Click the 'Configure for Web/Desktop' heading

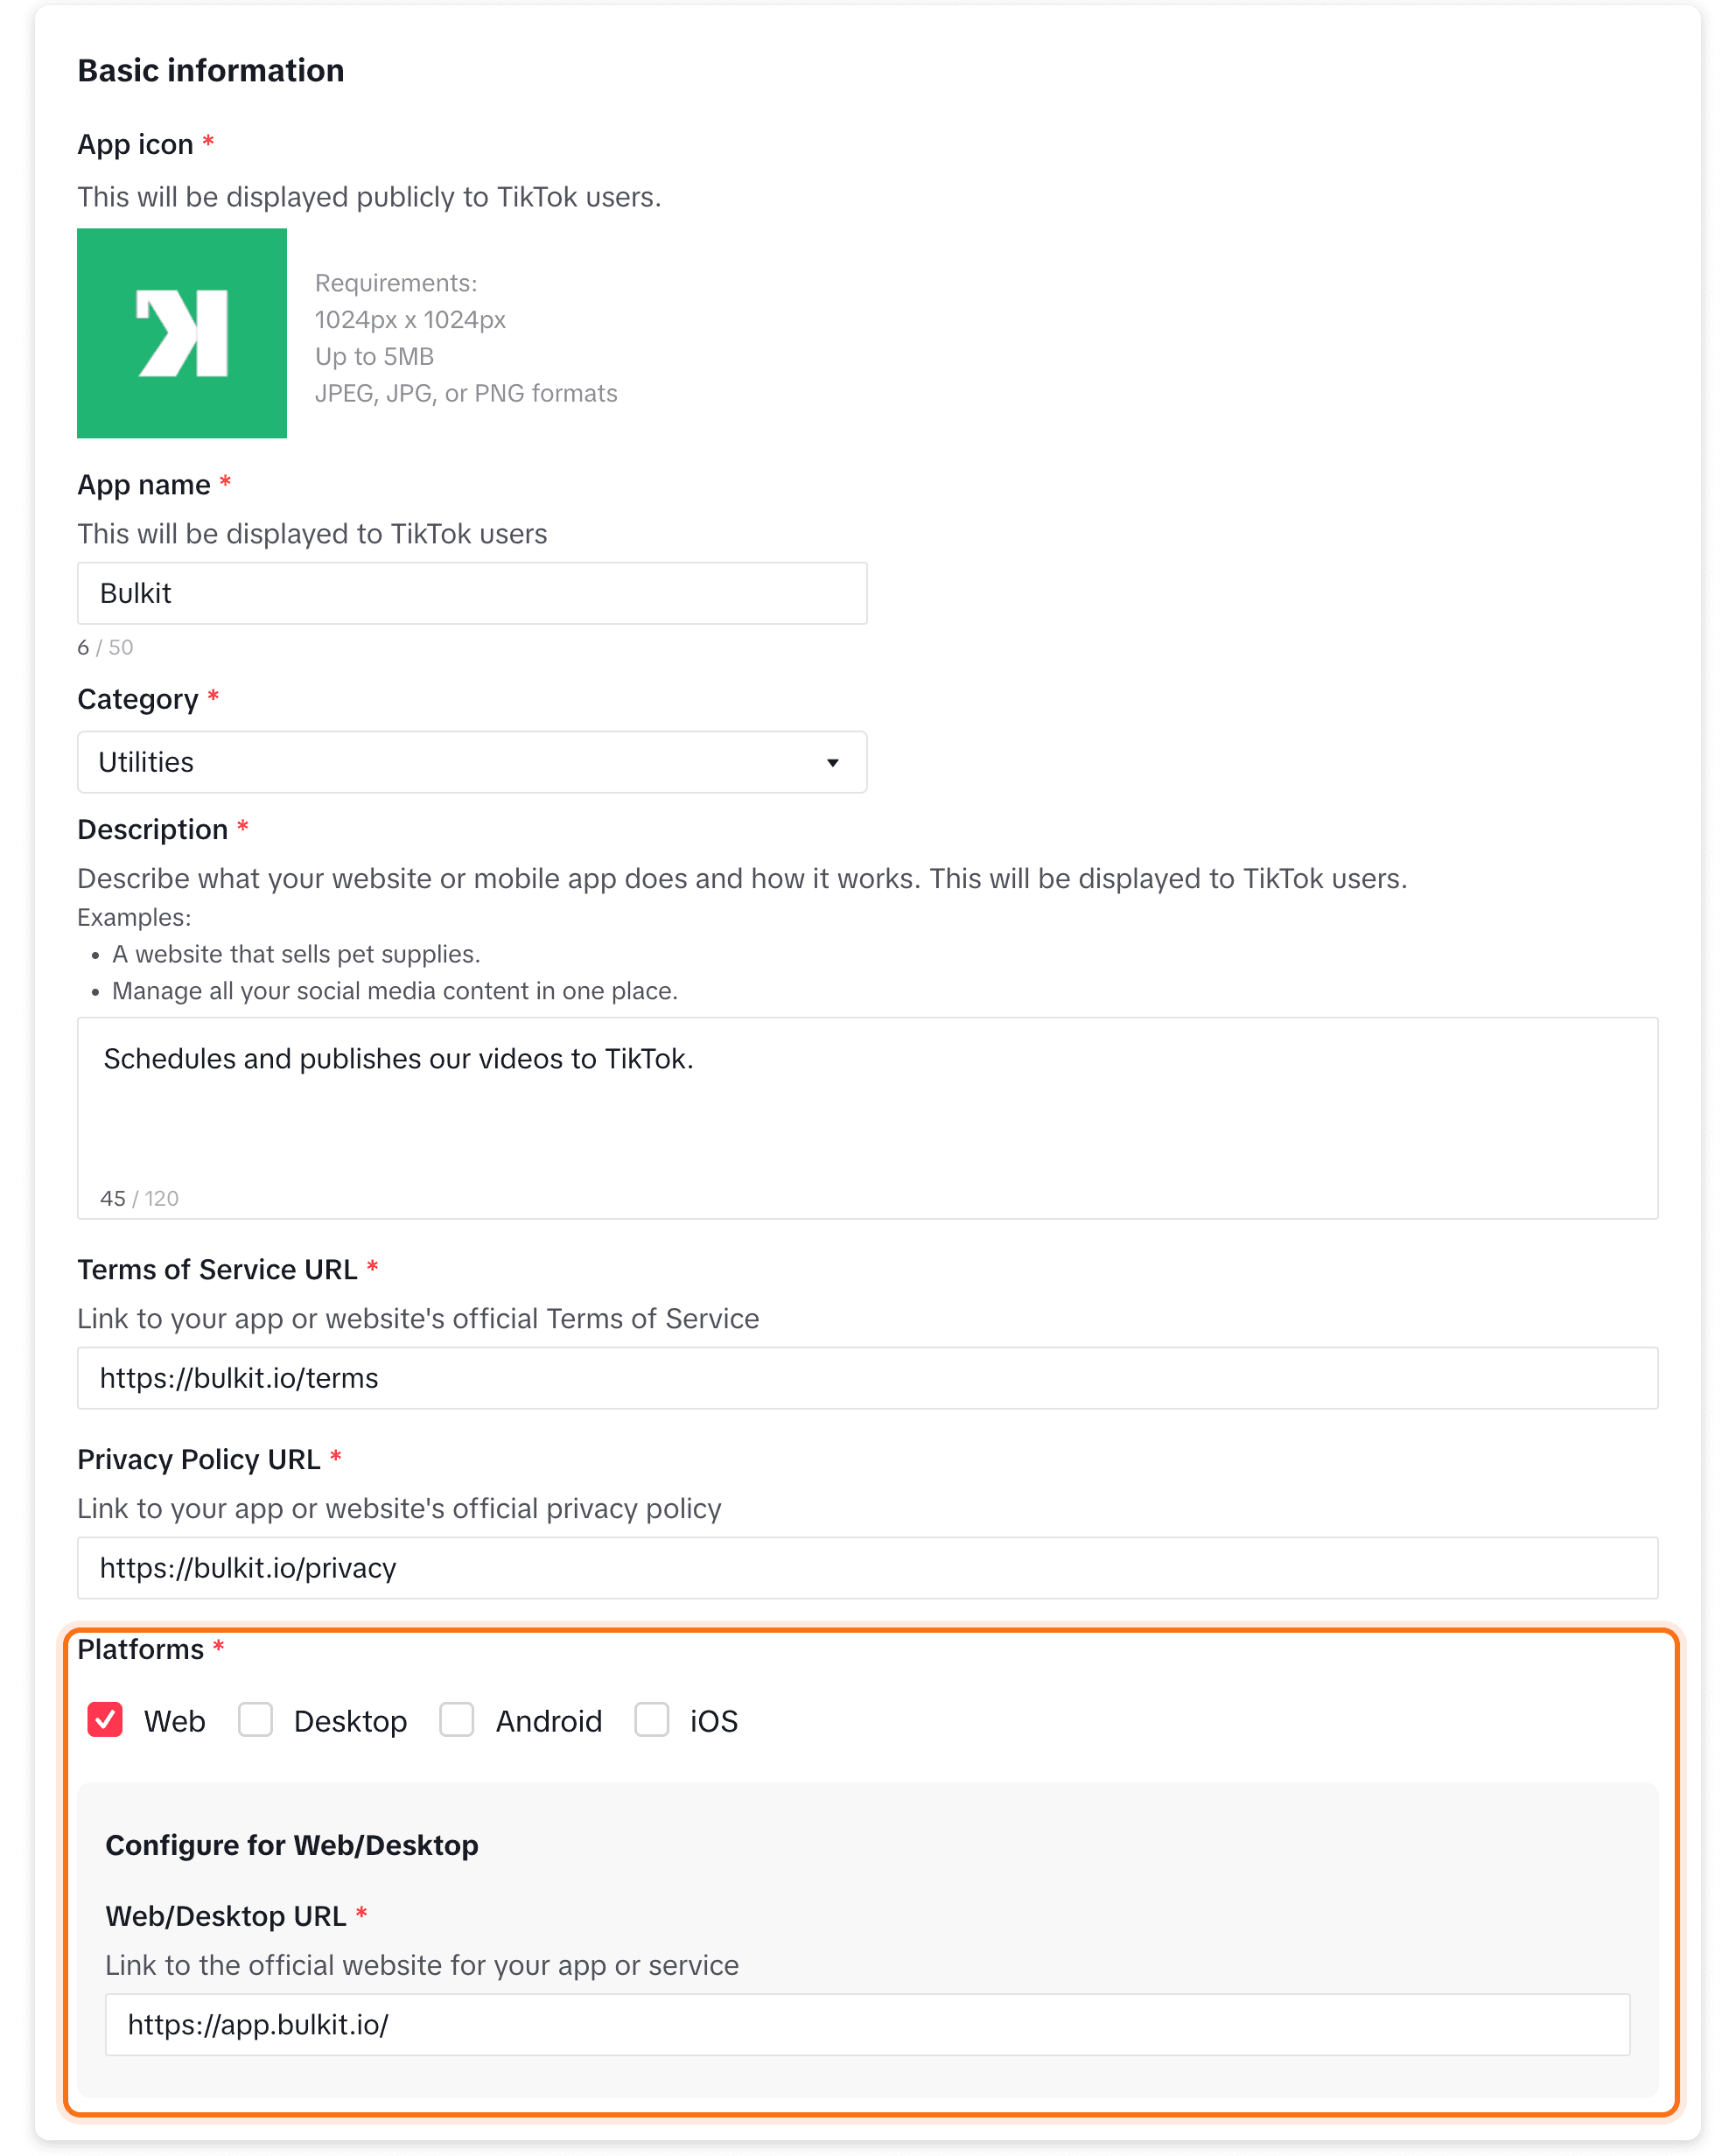292,1845
